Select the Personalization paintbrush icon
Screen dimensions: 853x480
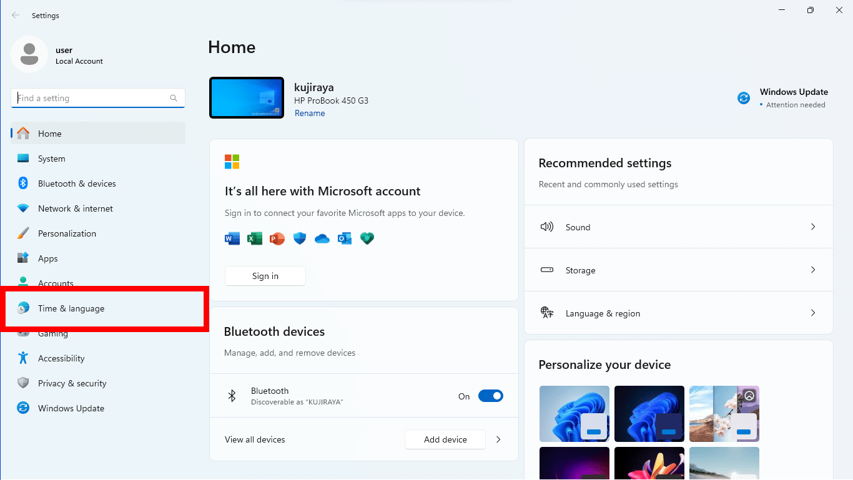pyautogui.click(x=23, y=233)
